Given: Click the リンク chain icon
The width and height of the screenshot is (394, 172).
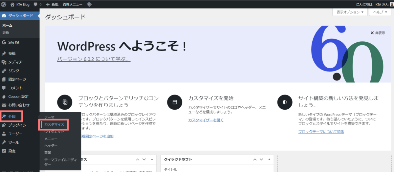Looking at the screenshot, I should pos(4,71).
